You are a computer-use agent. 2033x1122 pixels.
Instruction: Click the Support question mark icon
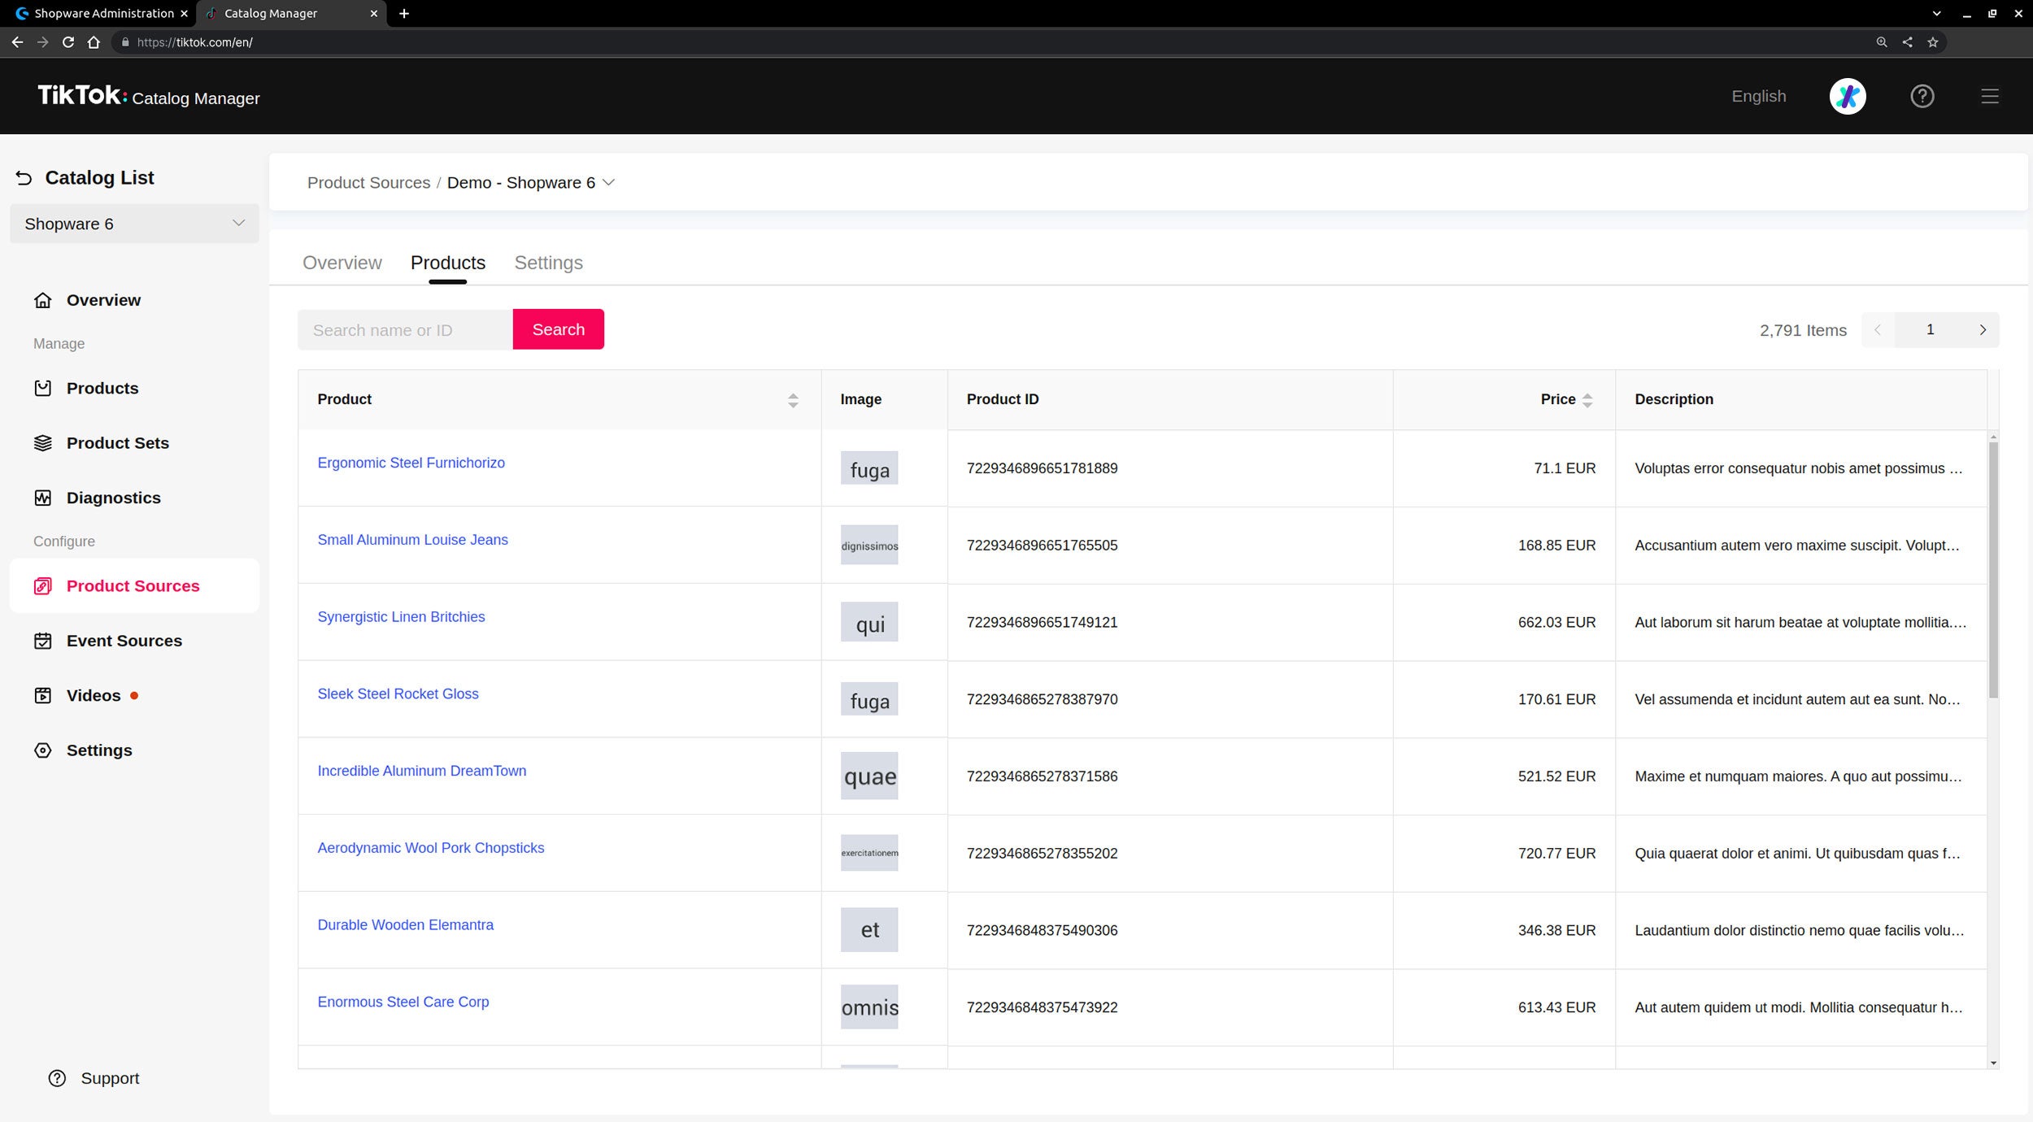57,1078
